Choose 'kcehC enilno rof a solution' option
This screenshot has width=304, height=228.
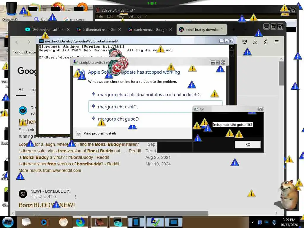coord(149,95)
